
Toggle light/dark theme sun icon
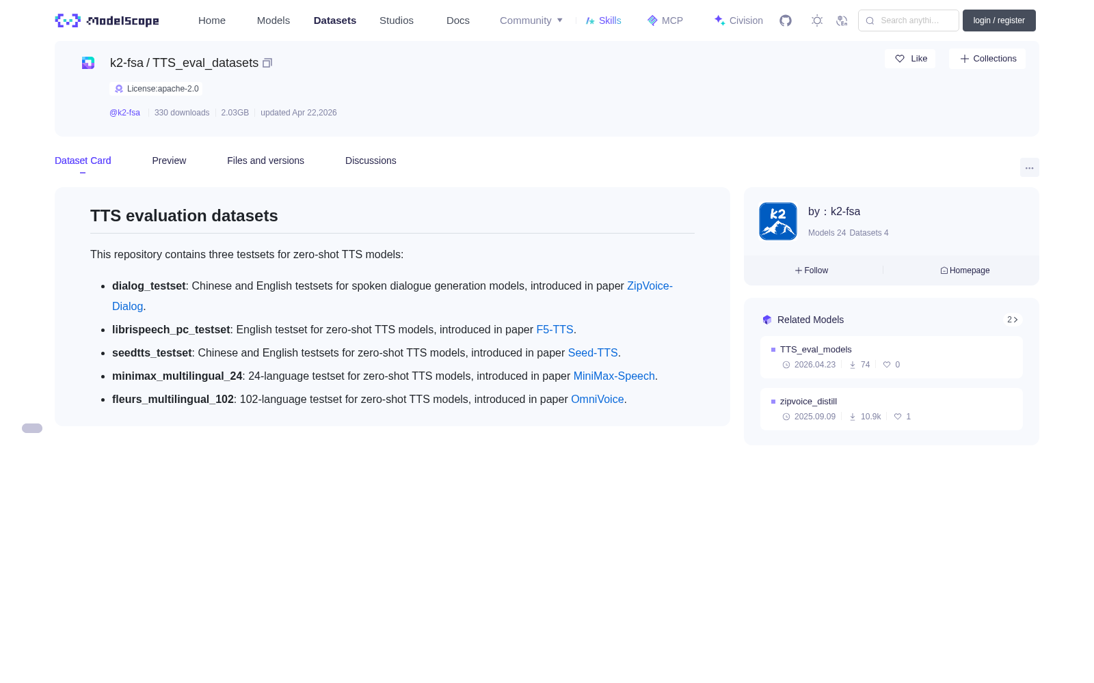pos(817,20)
